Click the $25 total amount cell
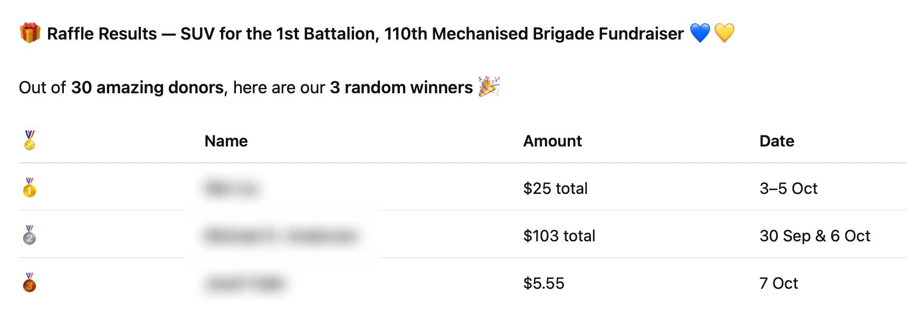 coord(555,189)
